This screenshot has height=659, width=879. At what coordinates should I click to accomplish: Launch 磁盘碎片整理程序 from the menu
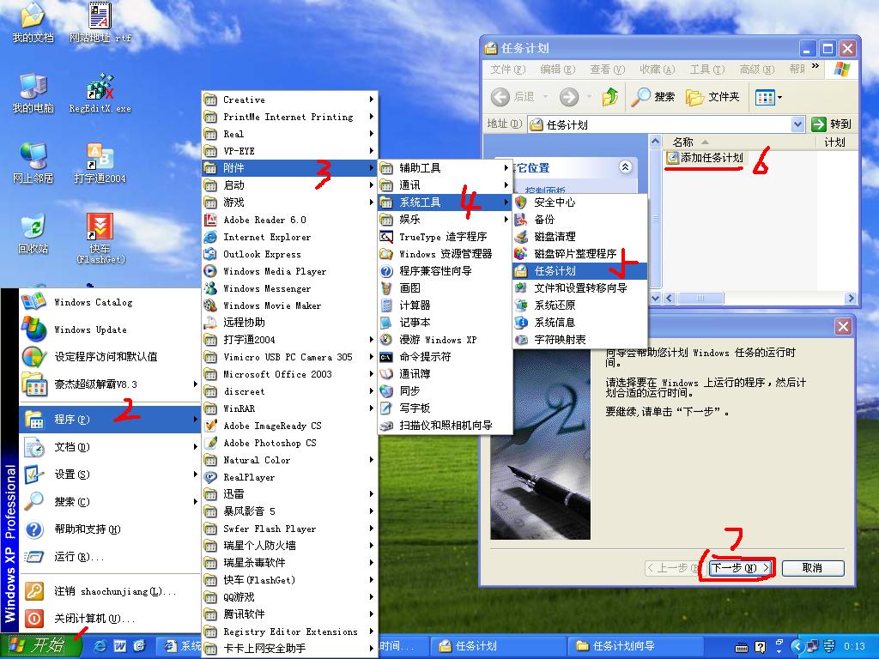point(579,254)
